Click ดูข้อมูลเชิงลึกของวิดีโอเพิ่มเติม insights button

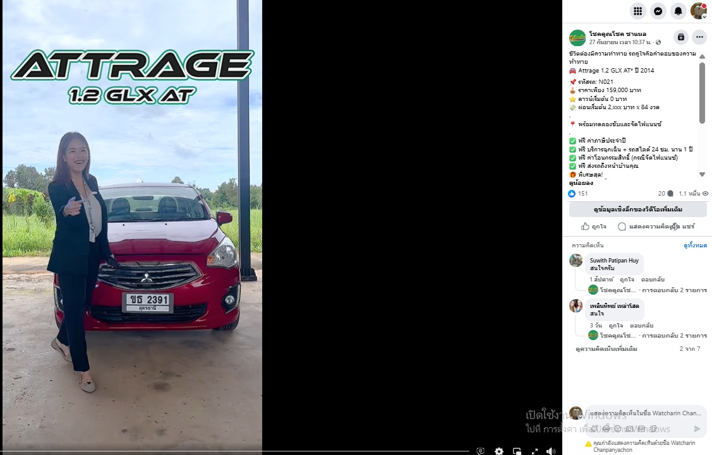point(637,209)
